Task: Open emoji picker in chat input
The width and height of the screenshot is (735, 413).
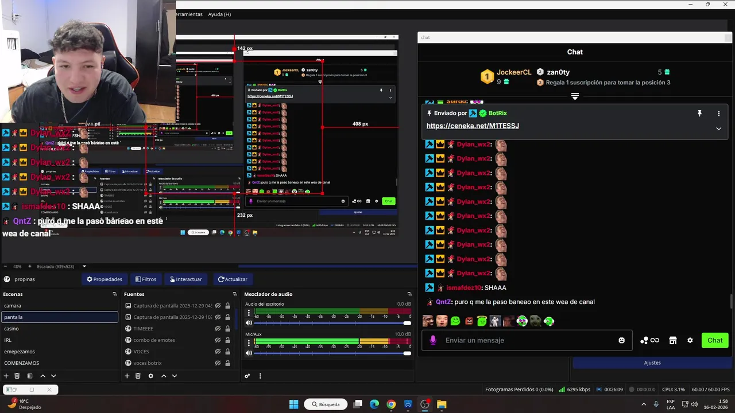Action: (x=621, y=340)
